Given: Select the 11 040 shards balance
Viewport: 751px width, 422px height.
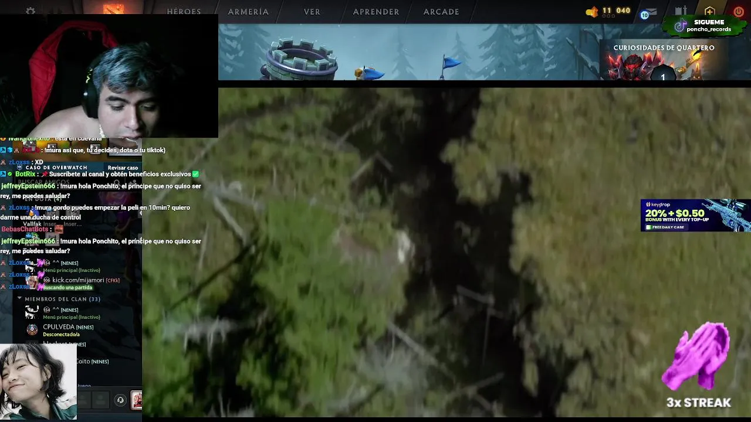Looking at the screenshot, I should [616, 11].
